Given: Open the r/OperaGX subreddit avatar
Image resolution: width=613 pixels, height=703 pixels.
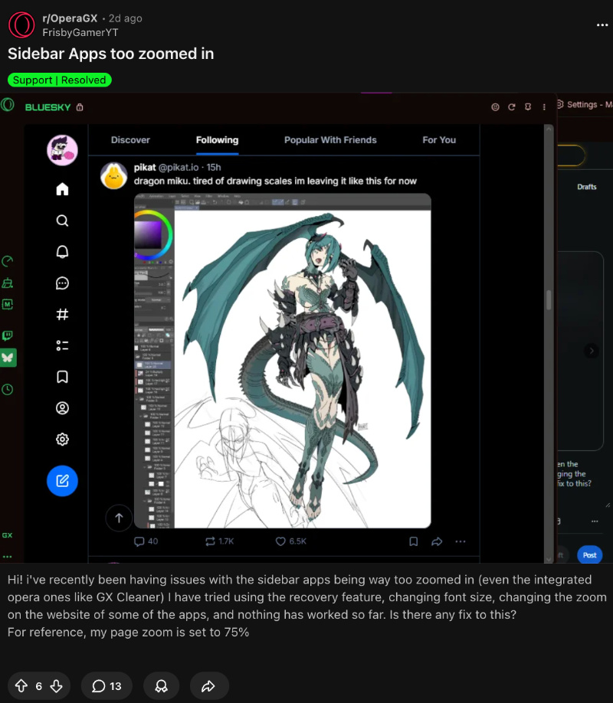Looking at the screenshot, I should tap(21, 25).
